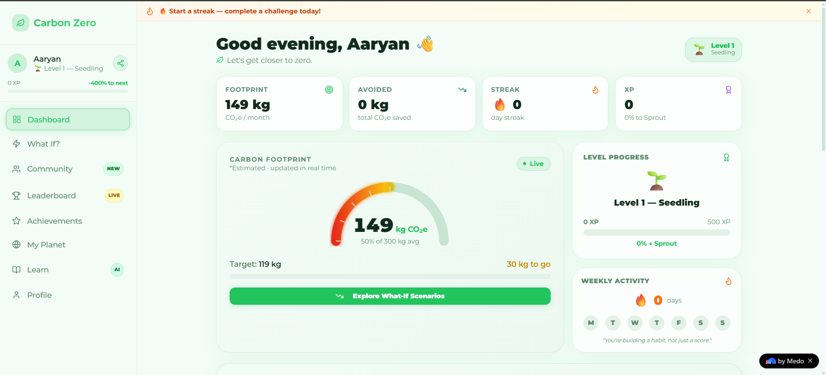
Task: Click the Carbon Zero leaf logo icon
Action: pyautogui.click(x=21, y=23)
